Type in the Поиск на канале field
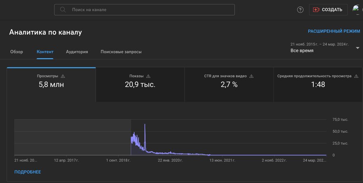 [x=149, y=10]
